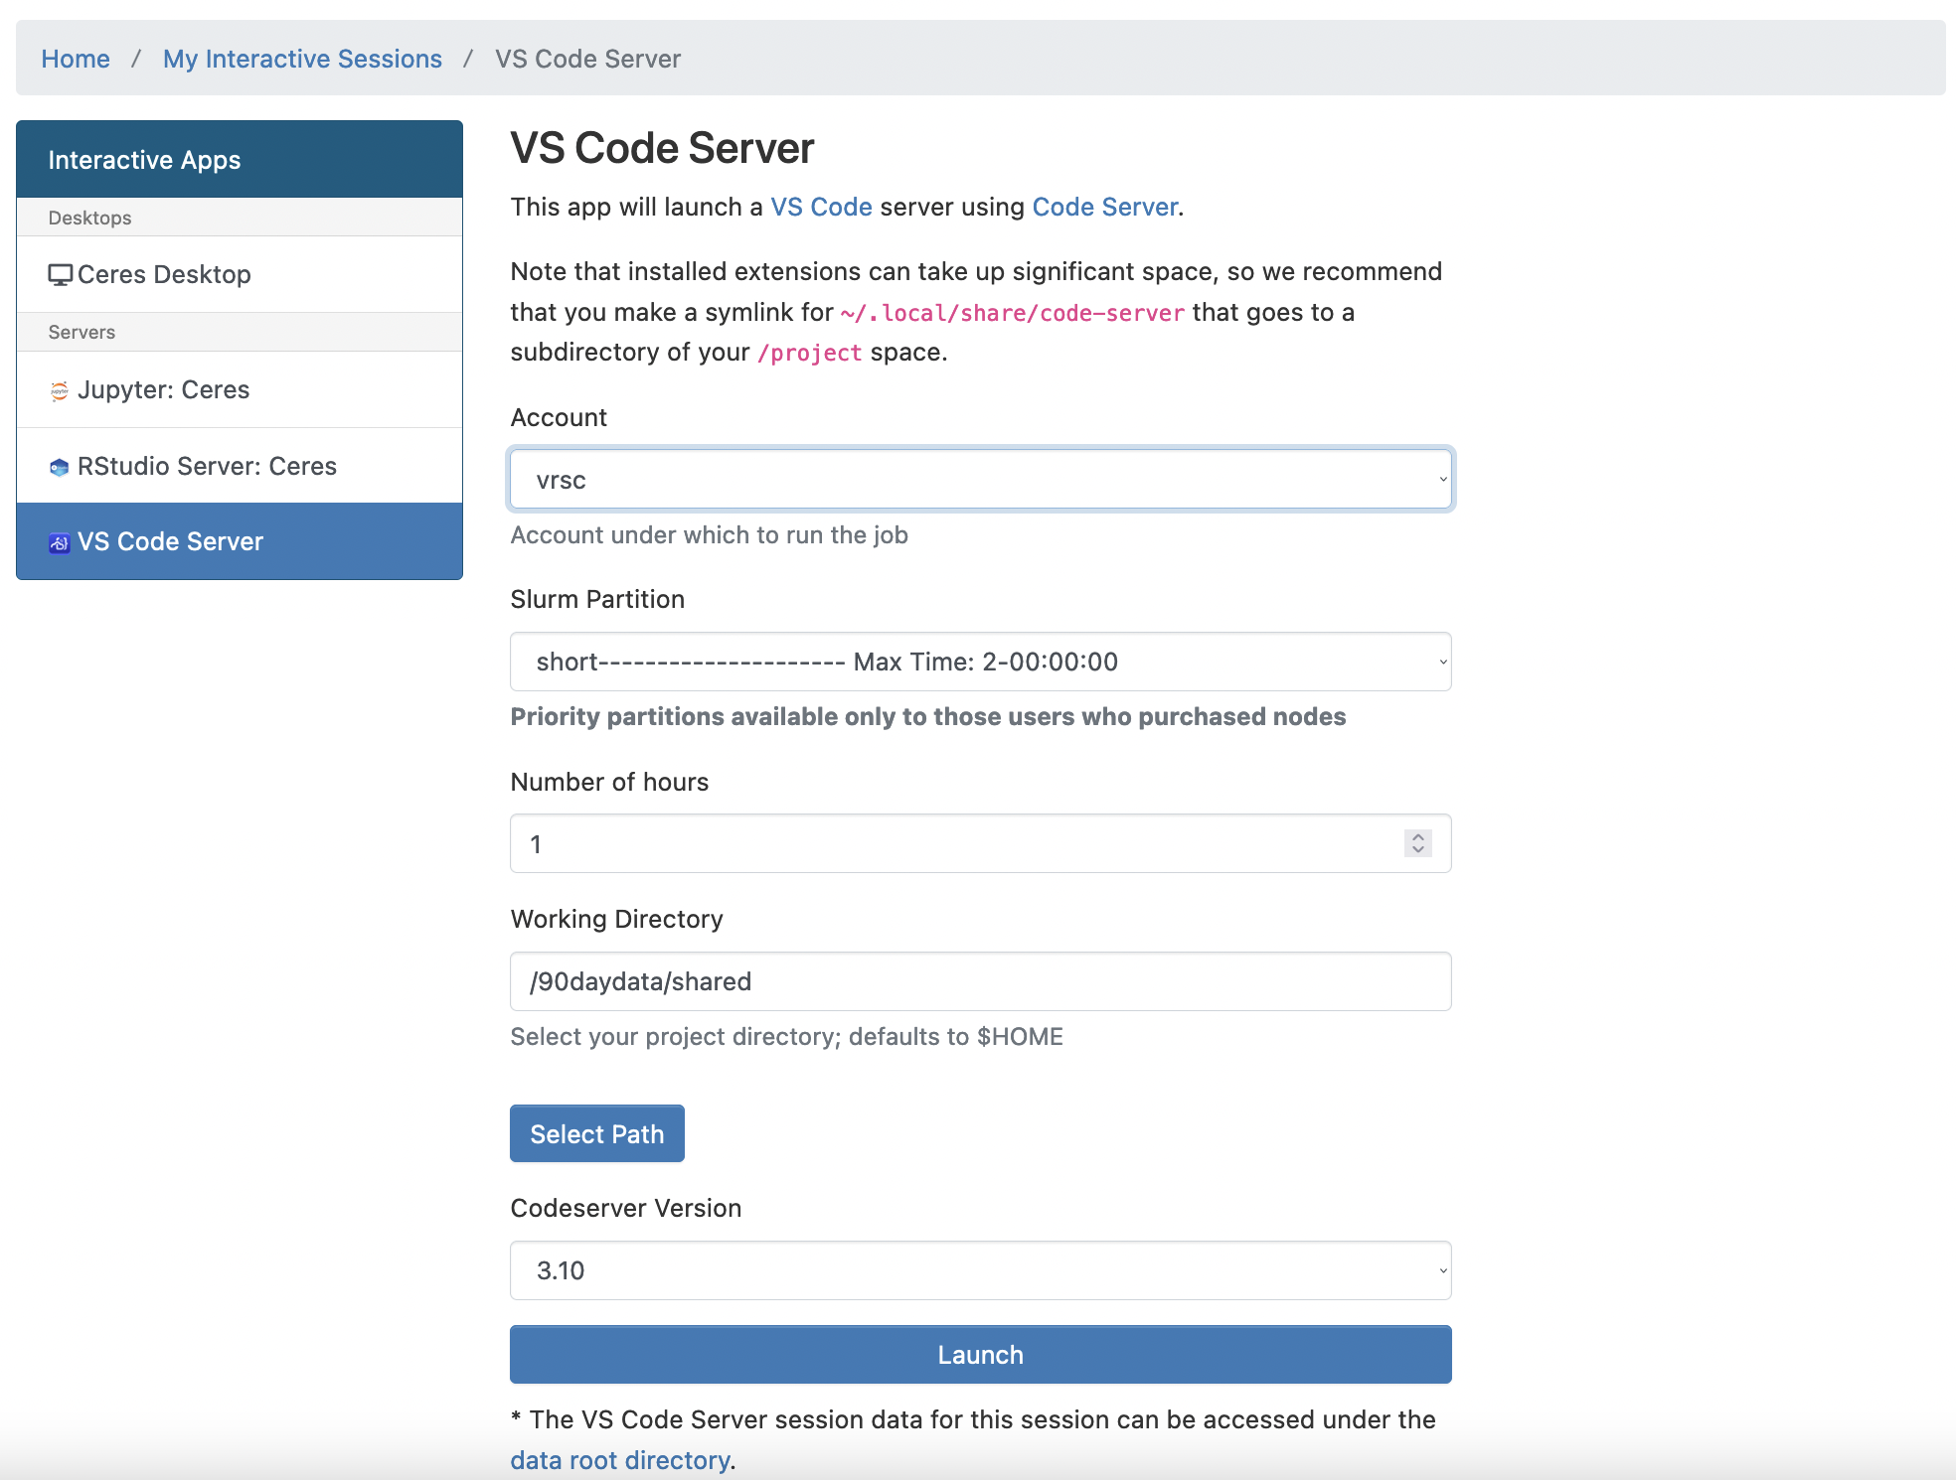Expand the Account dropdown showing vrsc

point(980,480)
